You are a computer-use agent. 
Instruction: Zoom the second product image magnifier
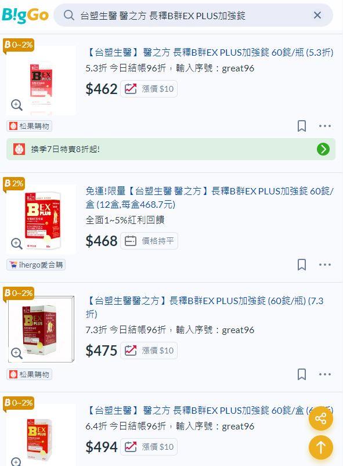[x=17, y=243]
